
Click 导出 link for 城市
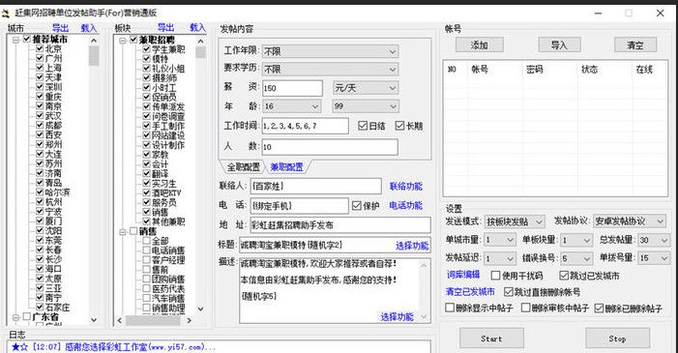tap(60, 28)
